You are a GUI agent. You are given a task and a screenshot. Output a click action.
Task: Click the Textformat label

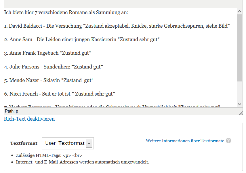click(24, 143)
